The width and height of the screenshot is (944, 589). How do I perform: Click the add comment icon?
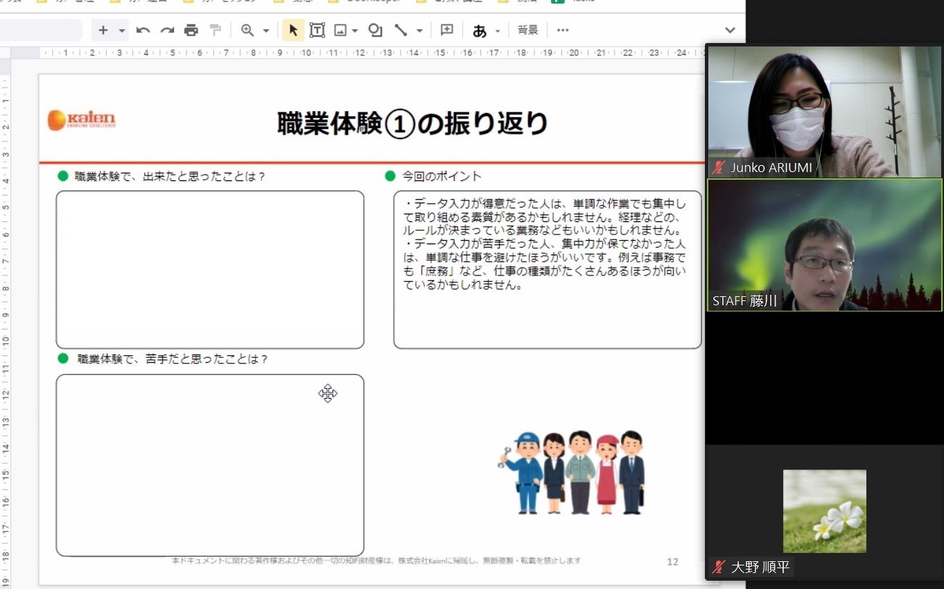[447, 30]
